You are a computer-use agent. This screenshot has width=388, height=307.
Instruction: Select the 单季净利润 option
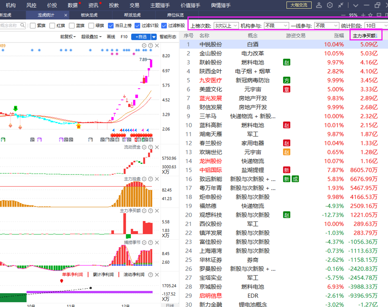[x=72, y=275]
